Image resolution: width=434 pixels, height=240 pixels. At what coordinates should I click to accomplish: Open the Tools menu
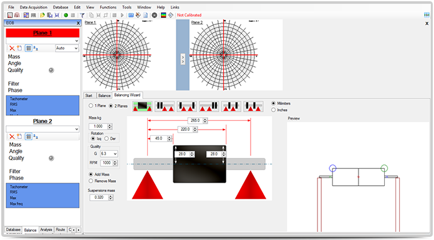[127, 7]
